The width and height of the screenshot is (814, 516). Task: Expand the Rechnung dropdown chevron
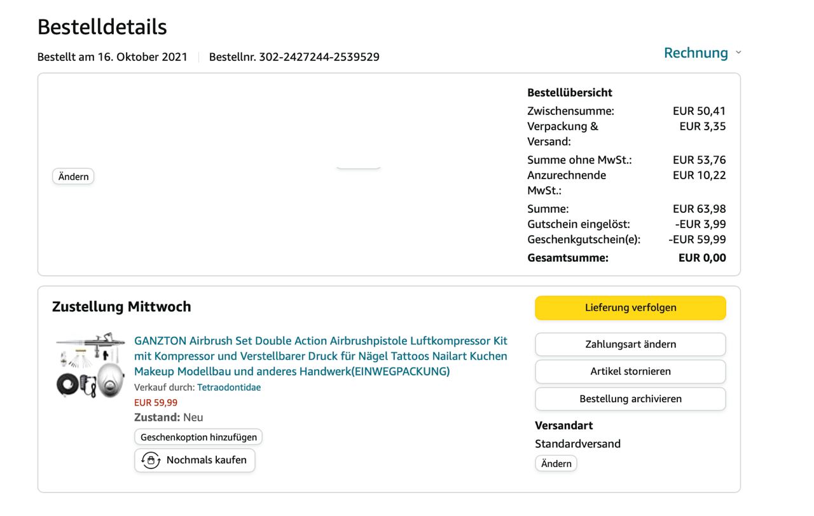(738, 52)
